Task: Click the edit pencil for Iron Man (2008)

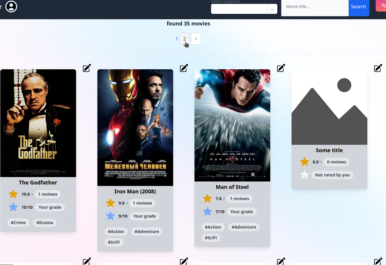Action: (x=184, y=68)
